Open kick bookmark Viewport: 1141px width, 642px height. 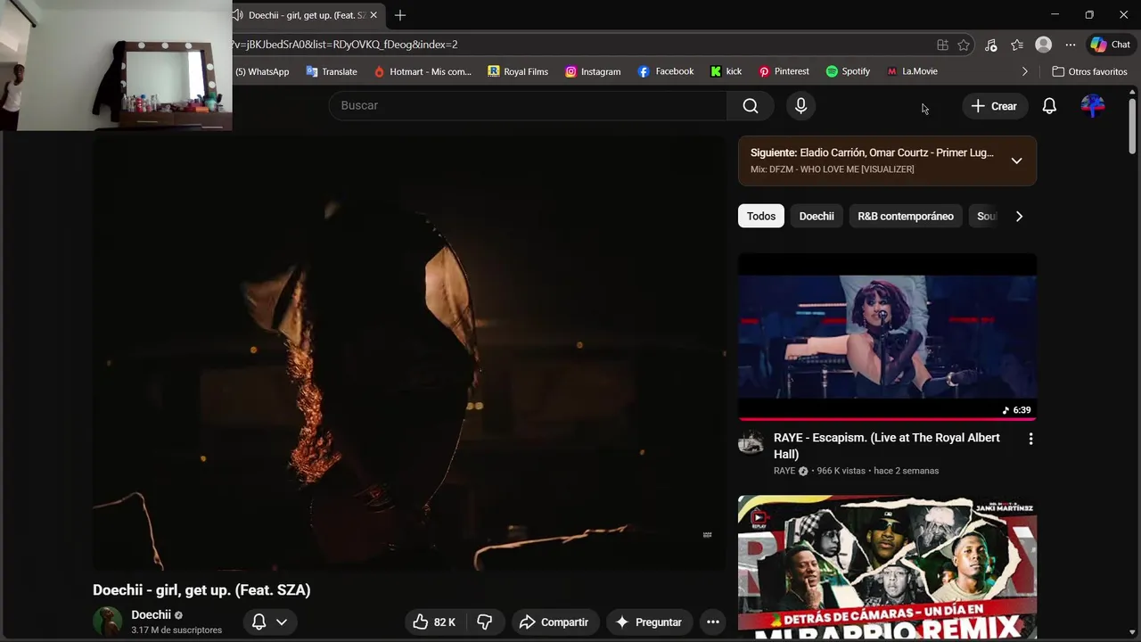click(726, 71)
